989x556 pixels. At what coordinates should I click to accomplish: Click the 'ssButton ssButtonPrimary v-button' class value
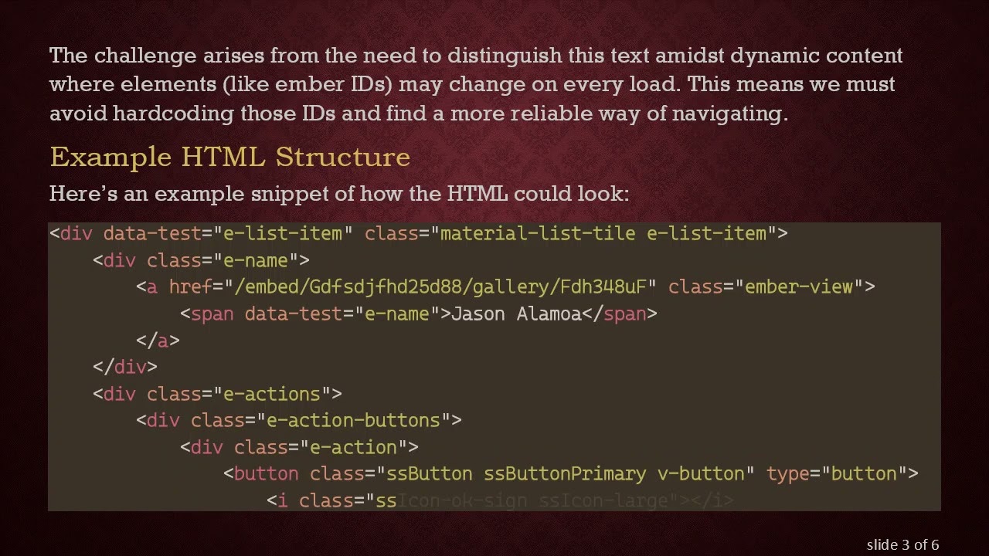click(x=565, y=473)
